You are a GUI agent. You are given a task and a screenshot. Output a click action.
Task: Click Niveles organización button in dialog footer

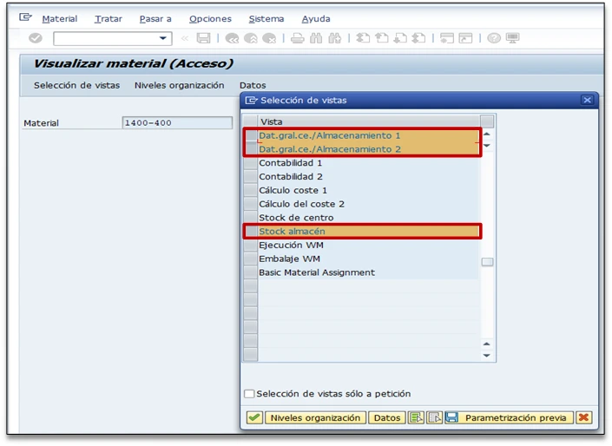pos(315,417)
